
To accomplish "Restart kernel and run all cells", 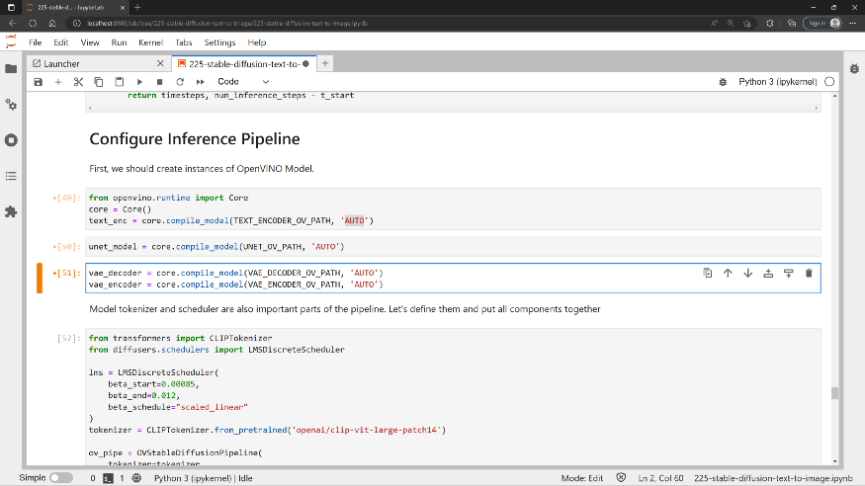I will click(x=199, y=82).
